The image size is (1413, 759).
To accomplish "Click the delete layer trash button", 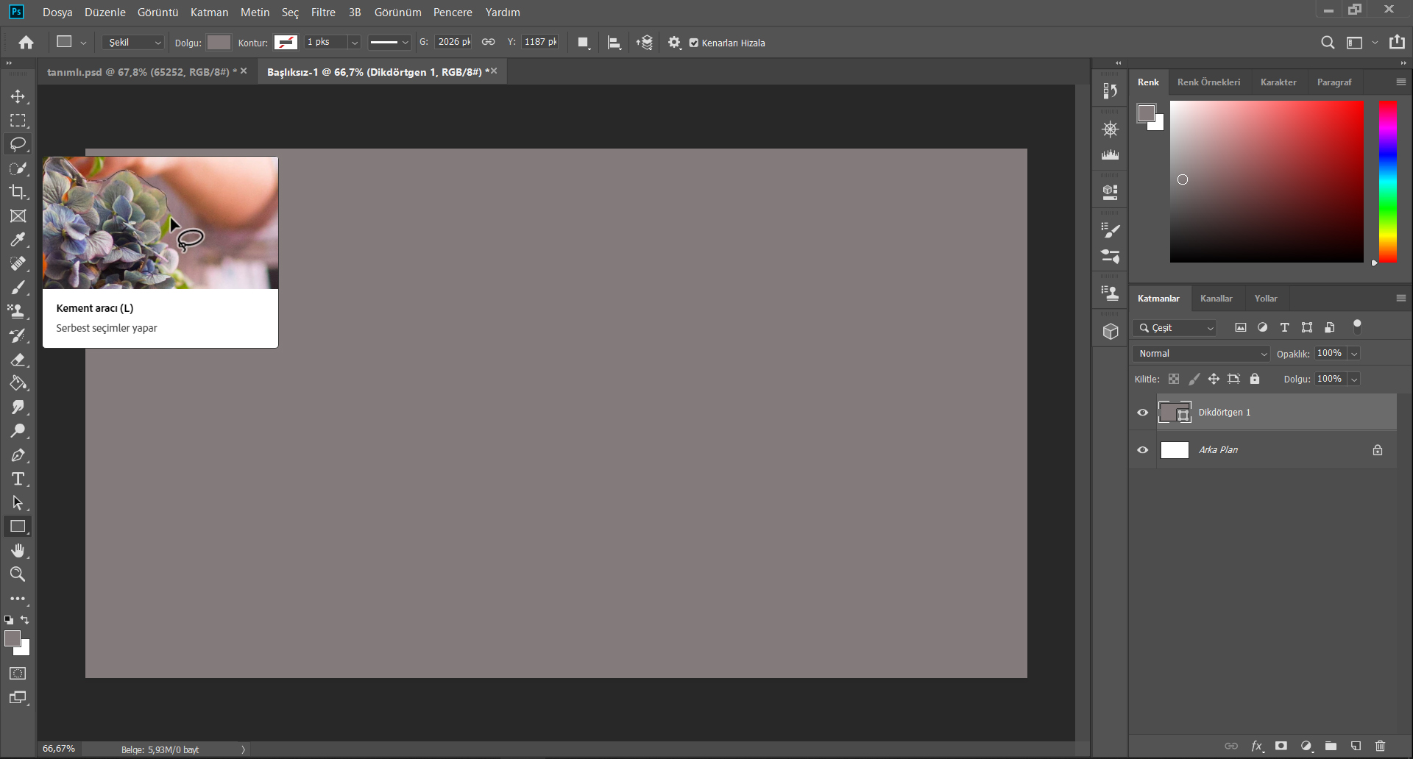I will [x=1380, y=746].
